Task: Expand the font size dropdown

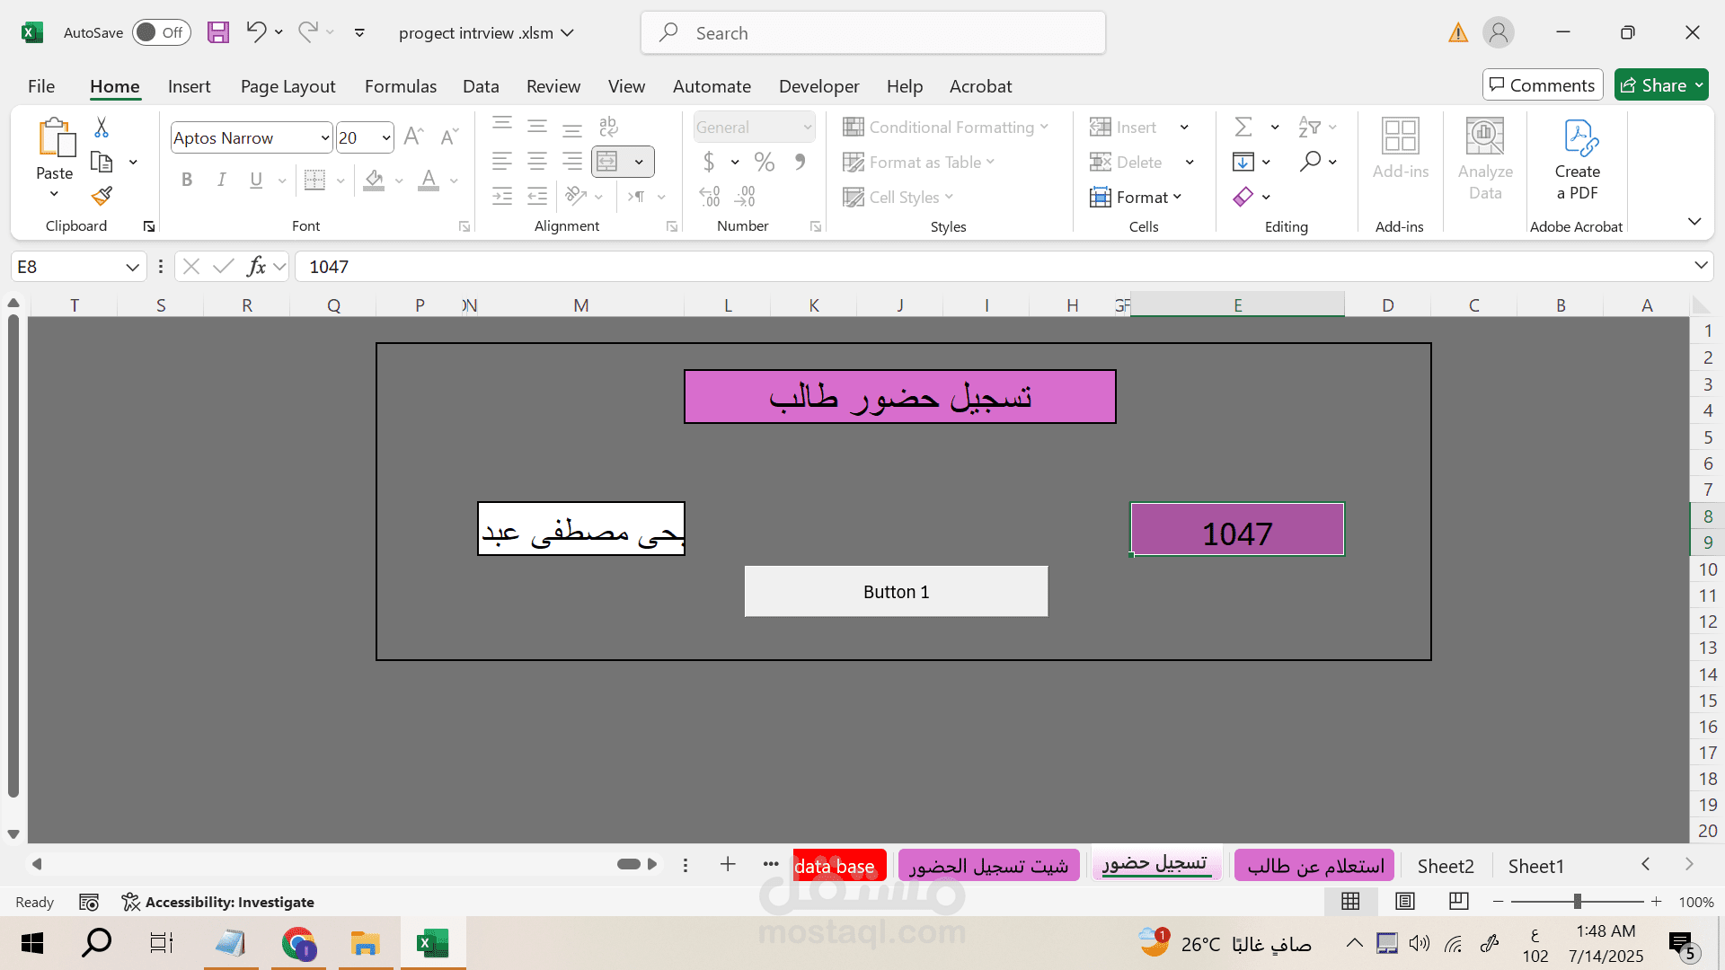Action: point(386,137)
